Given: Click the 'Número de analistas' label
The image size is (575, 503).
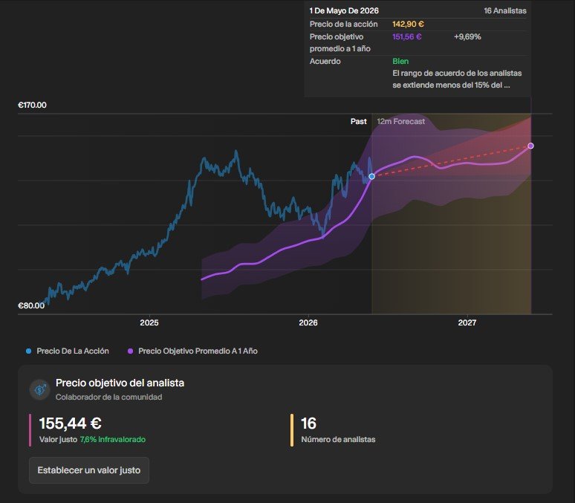Looking at the screenshot, I should click(x=338, y=439).
